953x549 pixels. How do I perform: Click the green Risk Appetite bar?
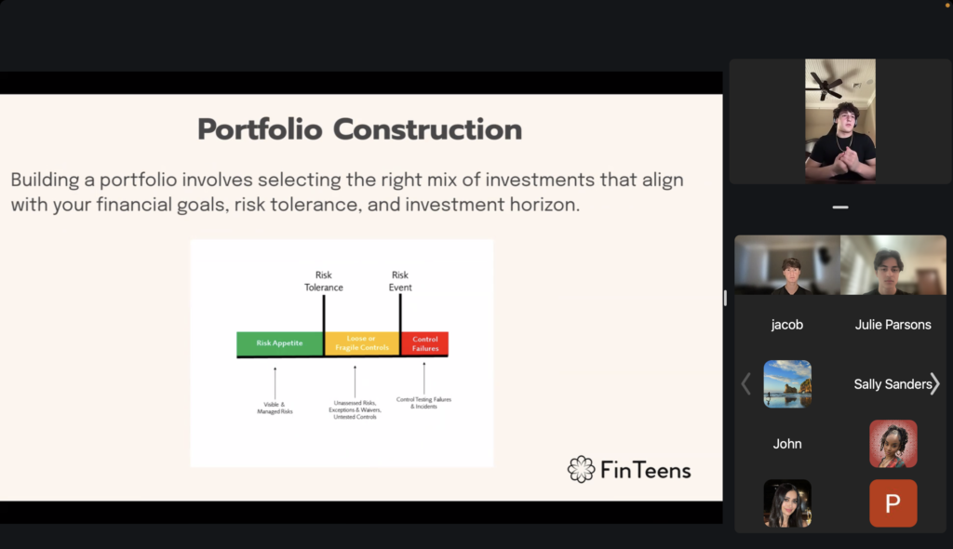tap(279, 343)
